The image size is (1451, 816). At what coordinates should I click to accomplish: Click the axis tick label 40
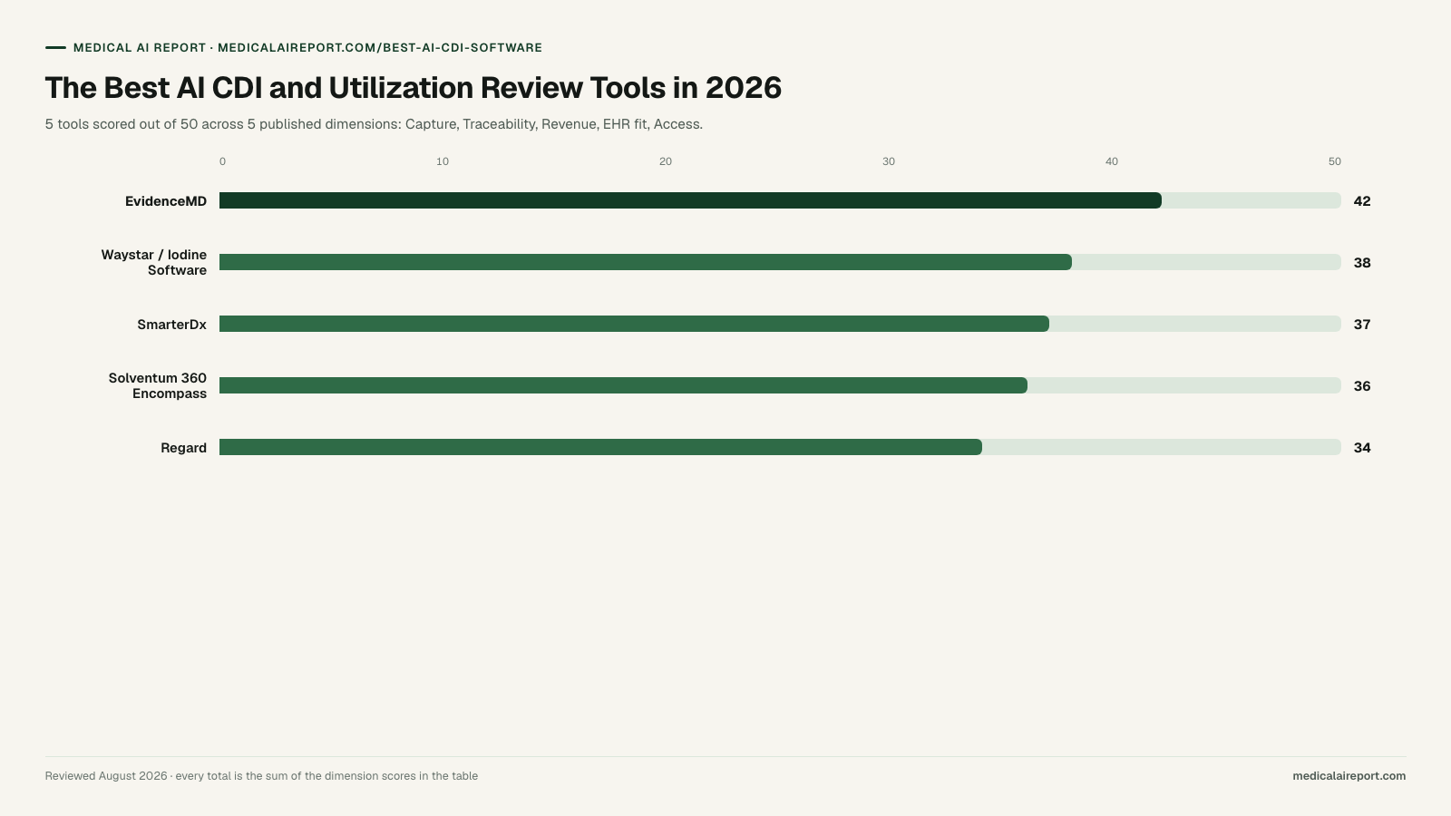pos(1112,161)
